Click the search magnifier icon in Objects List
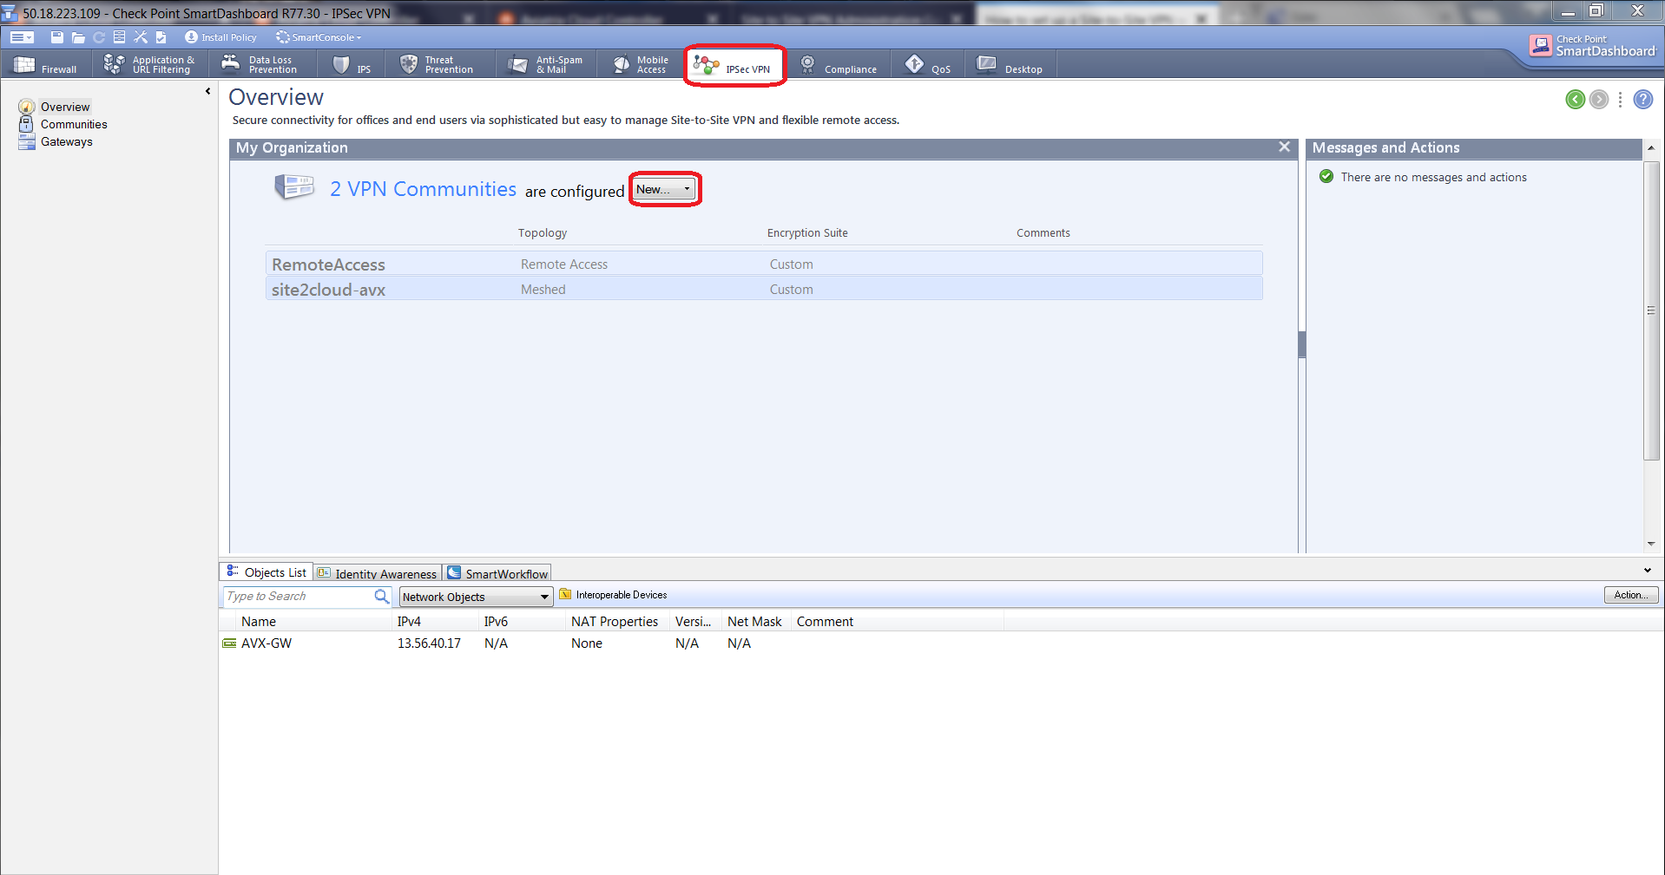 (381, 597)
